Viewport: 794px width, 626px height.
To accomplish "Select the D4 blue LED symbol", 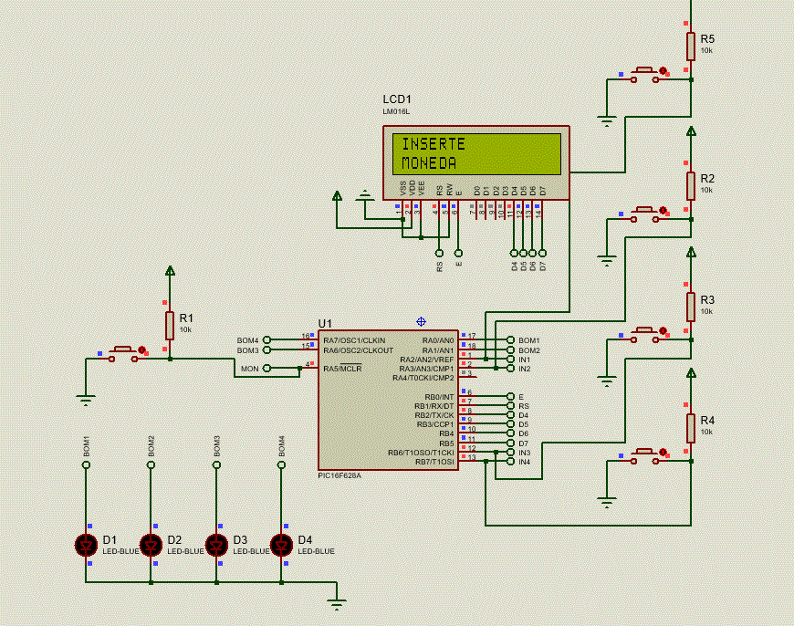I will (281, 545).
